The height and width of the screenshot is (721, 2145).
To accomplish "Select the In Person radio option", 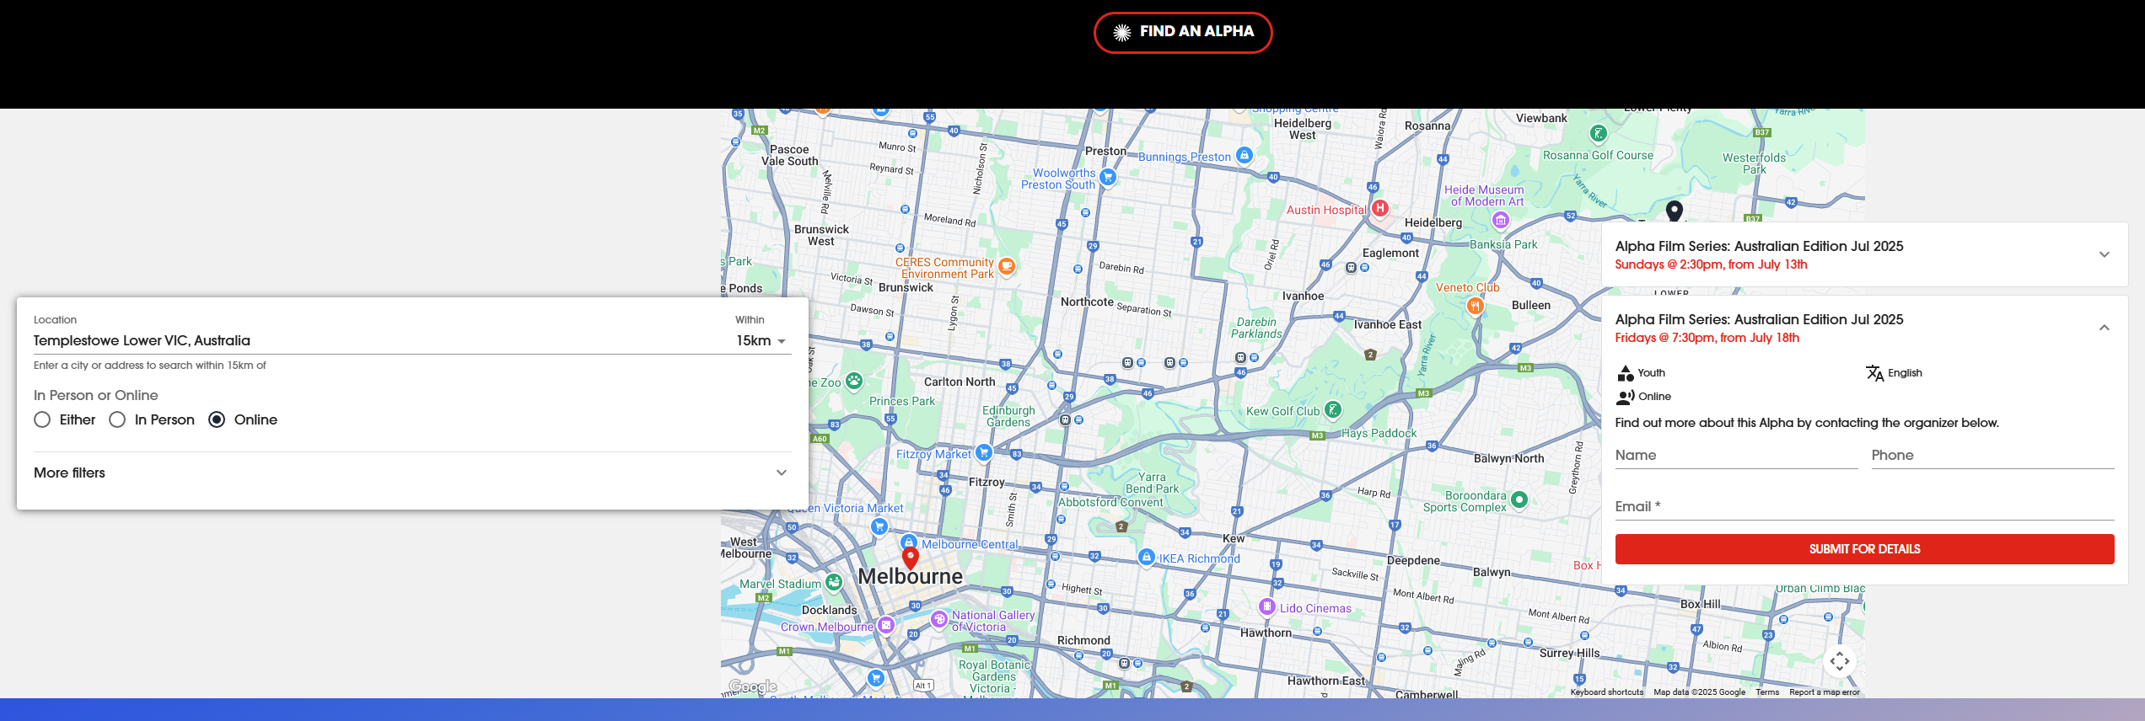I will point(117,419).
